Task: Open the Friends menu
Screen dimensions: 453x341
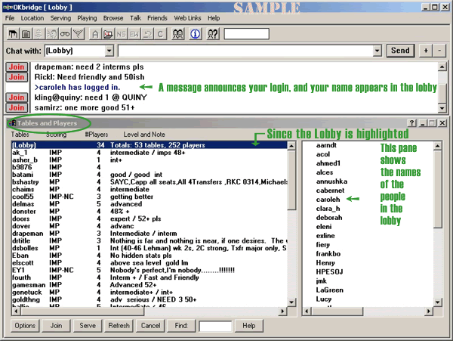Action: point(157,18)
